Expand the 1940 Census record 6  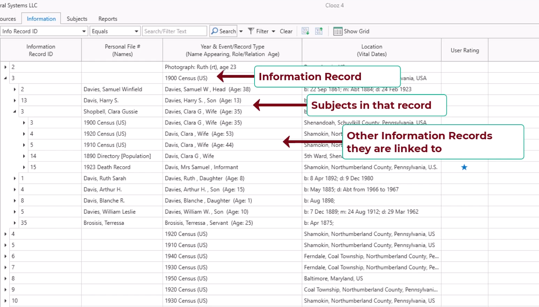(5, 256)
